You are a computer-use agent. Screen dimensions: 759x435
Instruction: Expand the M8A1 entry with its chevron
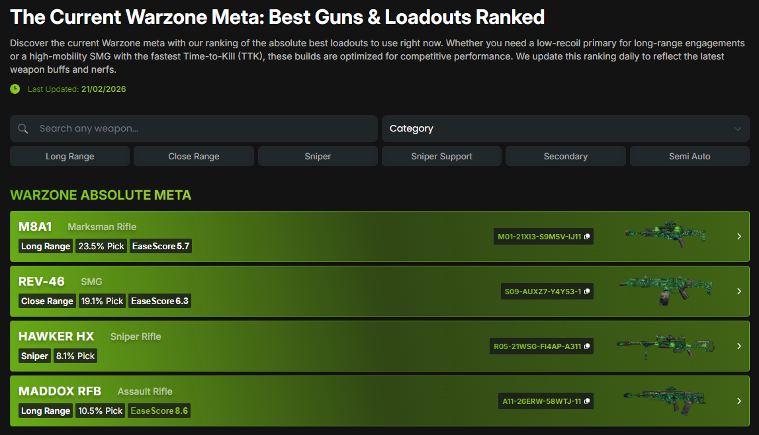pos(739,236)
